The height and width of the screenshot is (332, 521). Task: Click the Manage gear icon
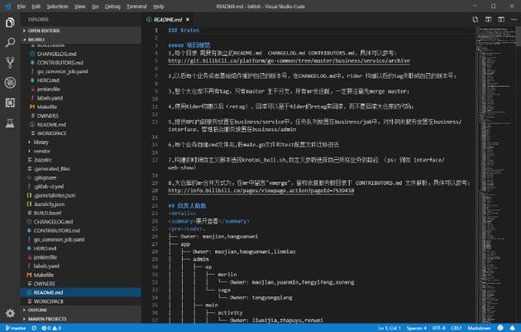[x=10, y=313]
